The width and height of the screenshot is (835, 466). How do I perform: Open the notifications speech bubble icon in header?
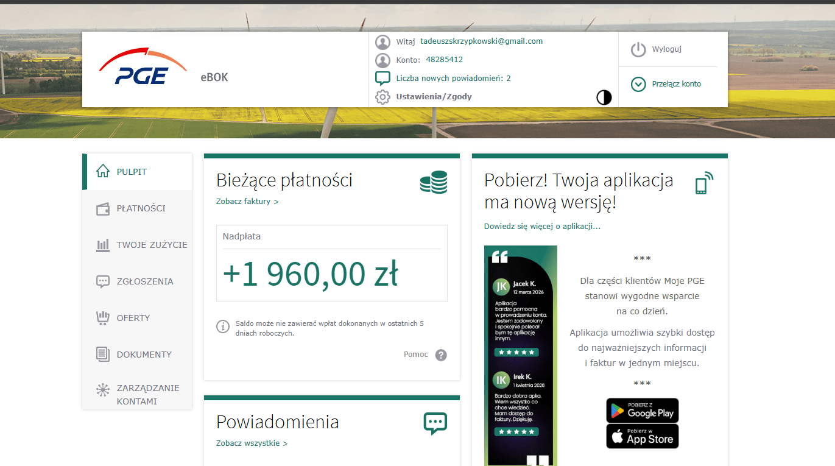coord(382,79)
